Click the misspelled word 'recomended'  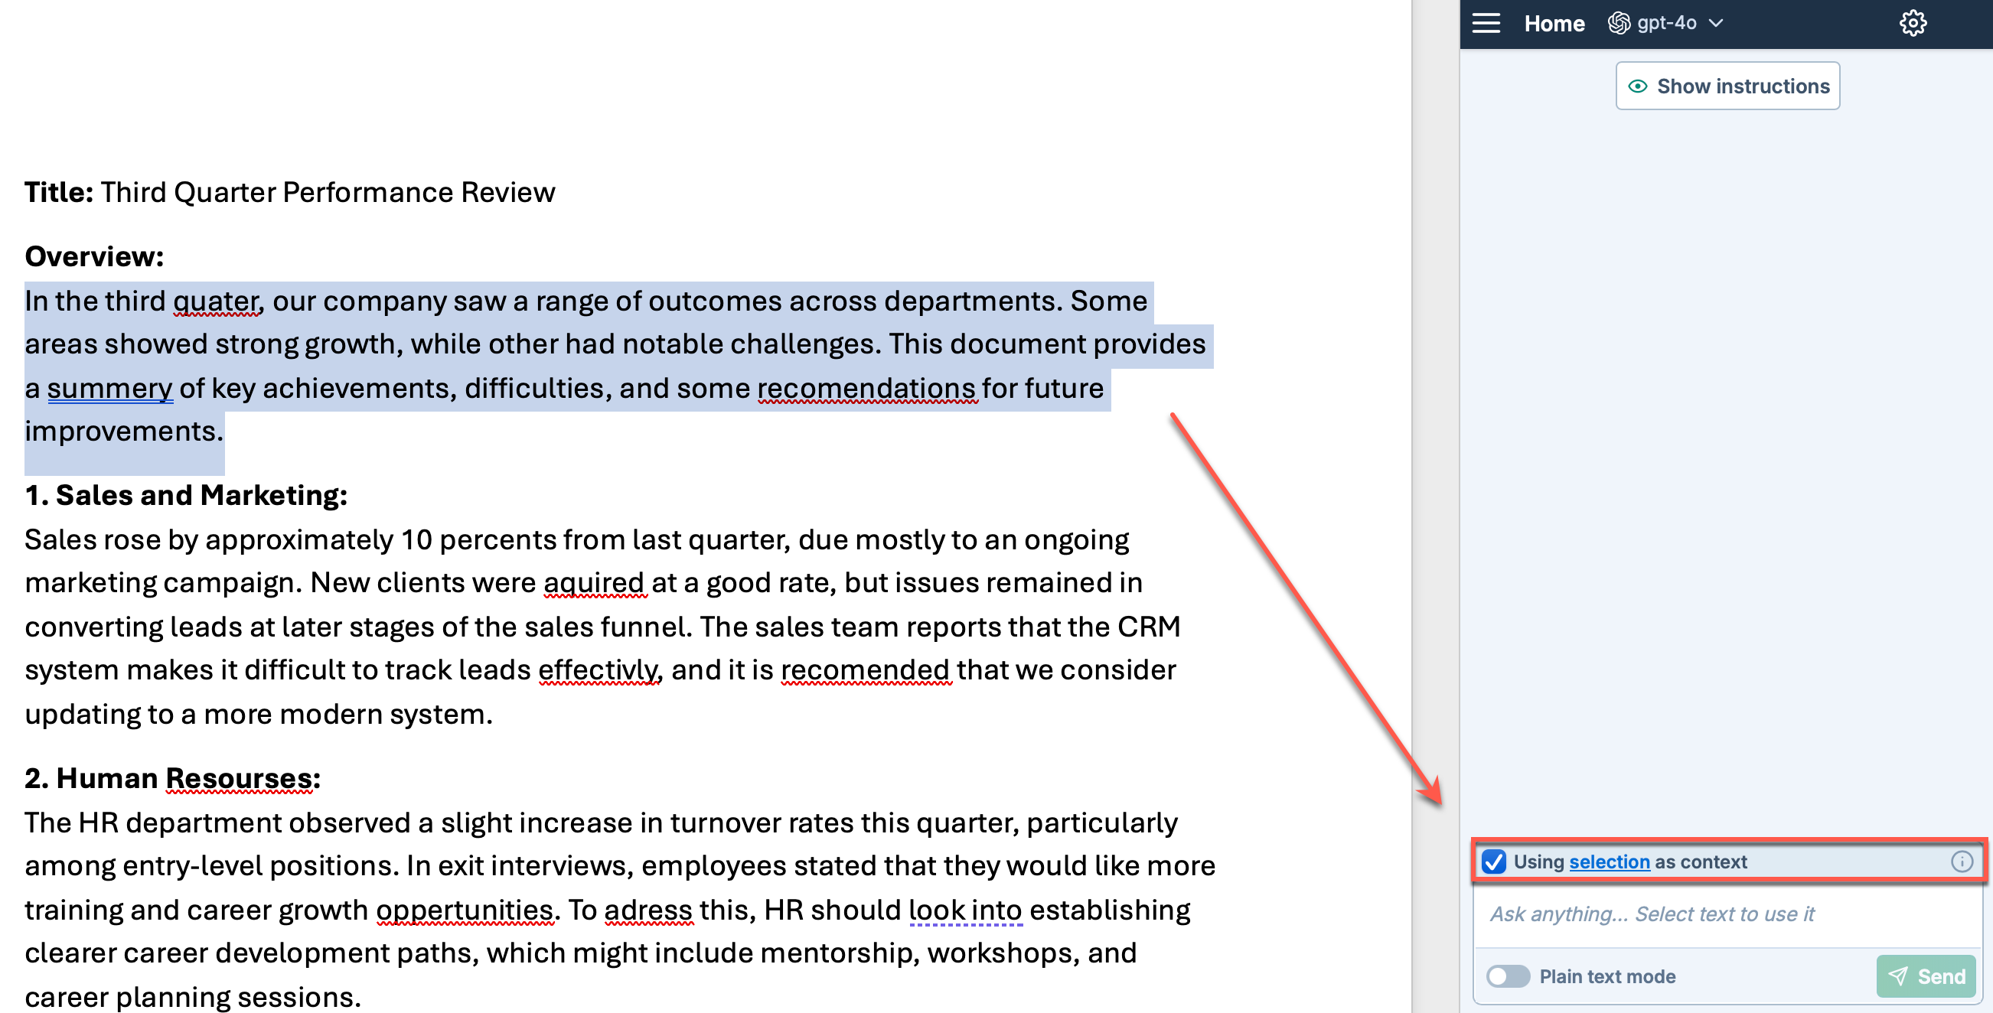click(864, 670)
